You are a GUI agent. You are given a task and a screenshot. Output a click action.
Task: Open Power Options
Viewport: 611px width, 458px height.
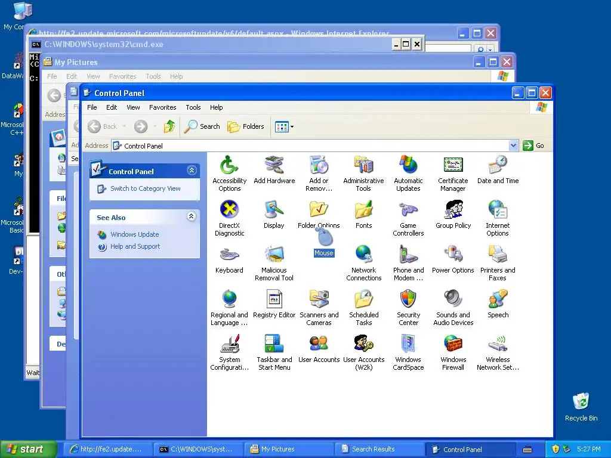[453, 259]
